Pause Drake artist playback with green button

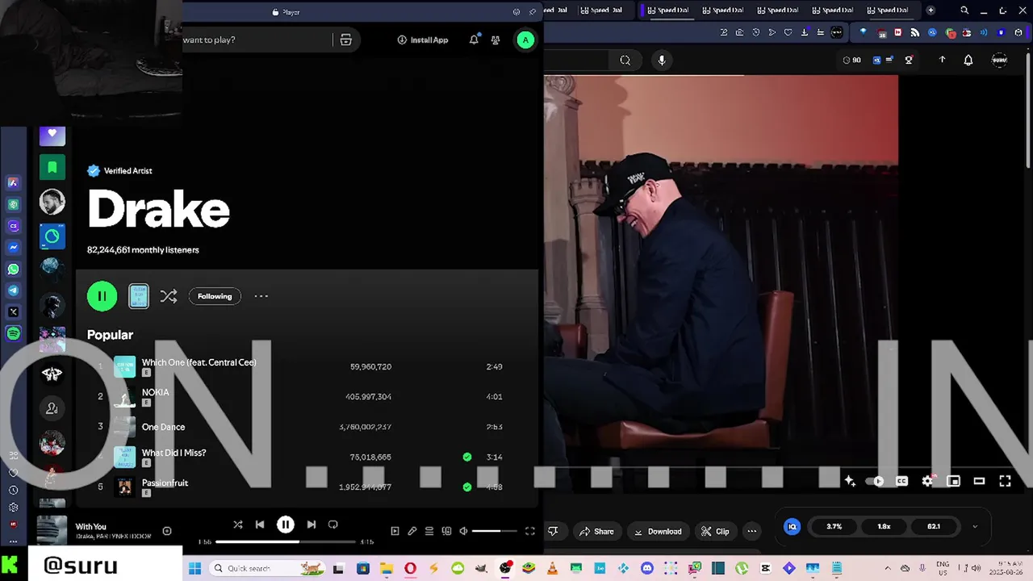click(x=102, y=296)
